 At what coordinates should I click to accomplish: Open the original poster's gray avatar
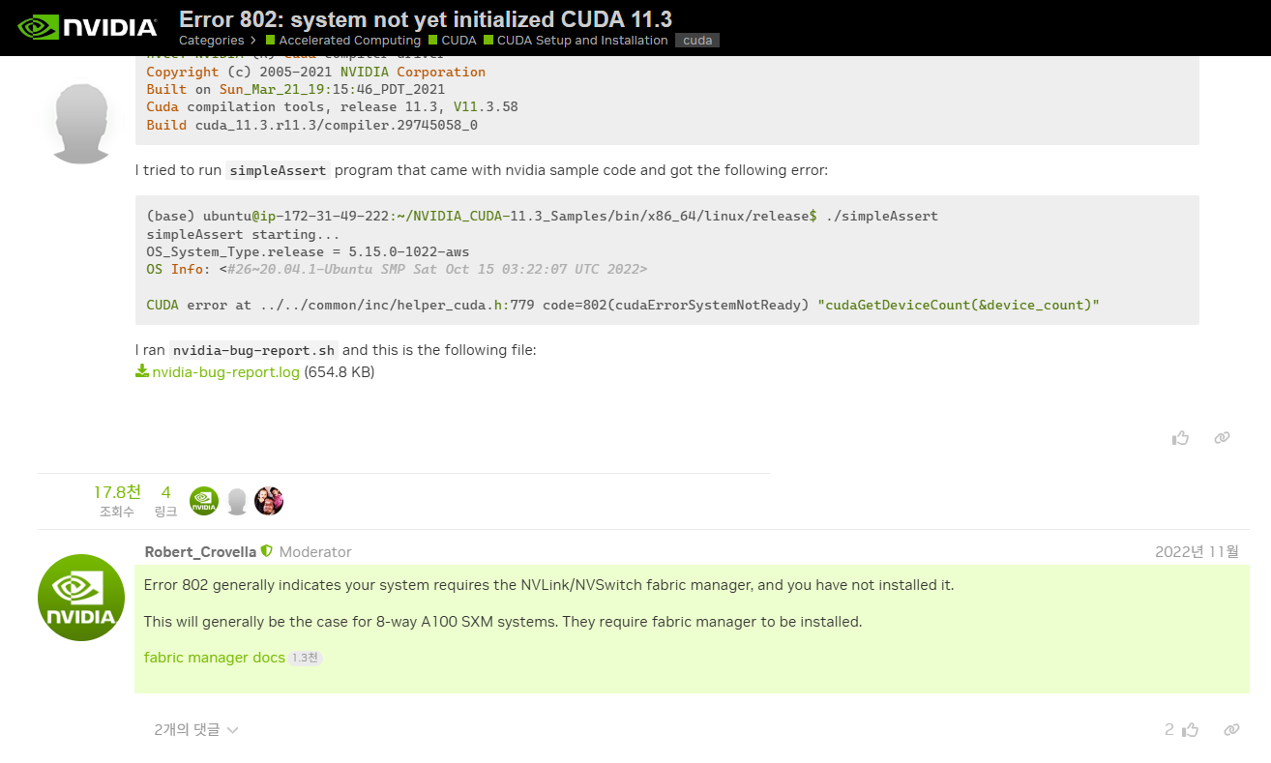tap(81, 121)
